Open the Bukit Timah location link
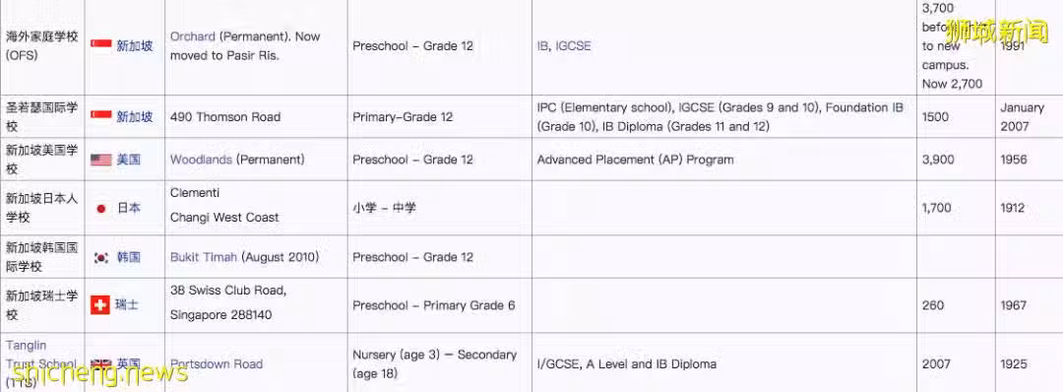 (x=204, y=258)
